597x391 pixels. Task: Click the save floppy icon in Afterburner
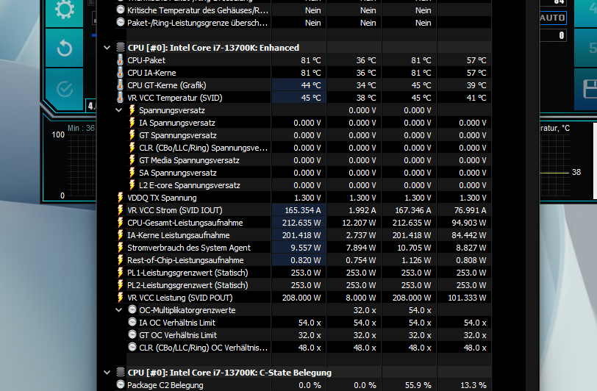(590, 90)
